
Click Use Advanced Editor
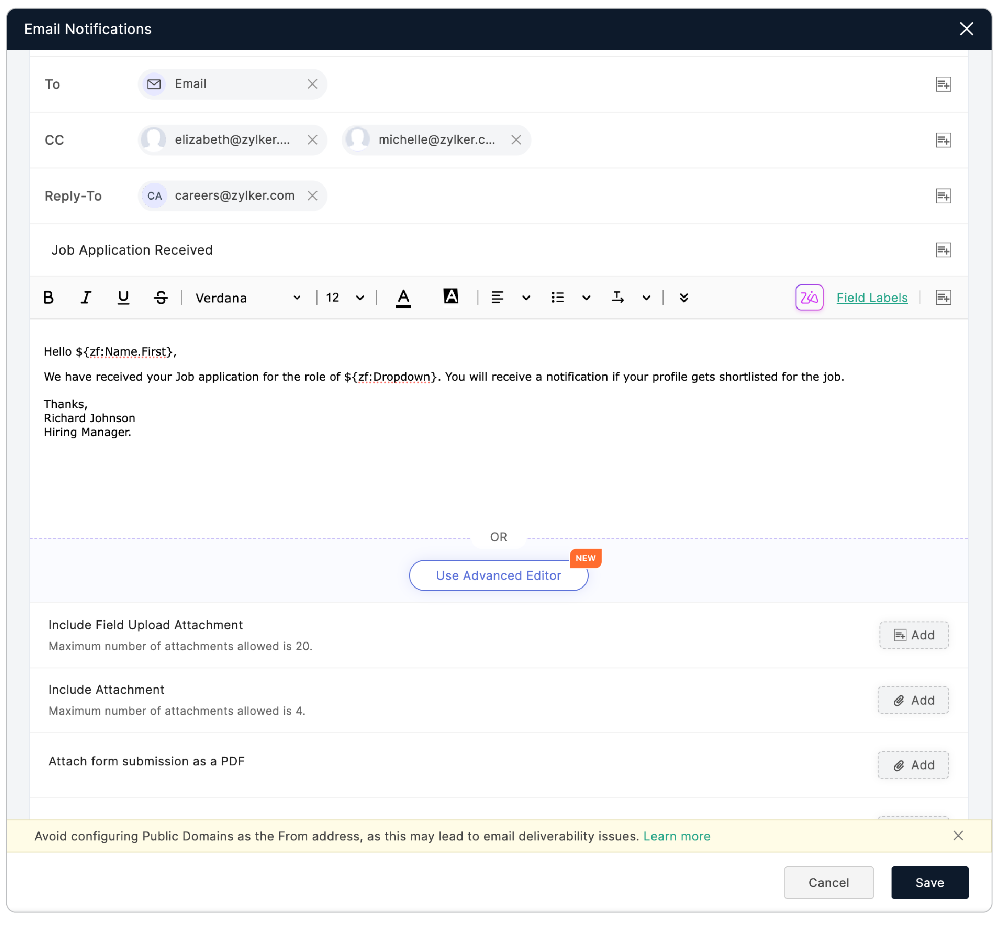498,575
